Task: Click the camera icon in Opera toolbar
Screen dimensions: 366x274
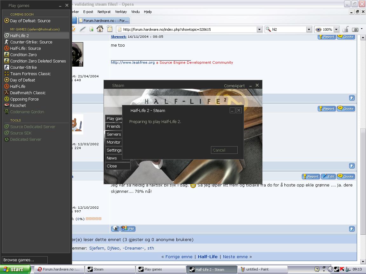Action: point(355,29)
